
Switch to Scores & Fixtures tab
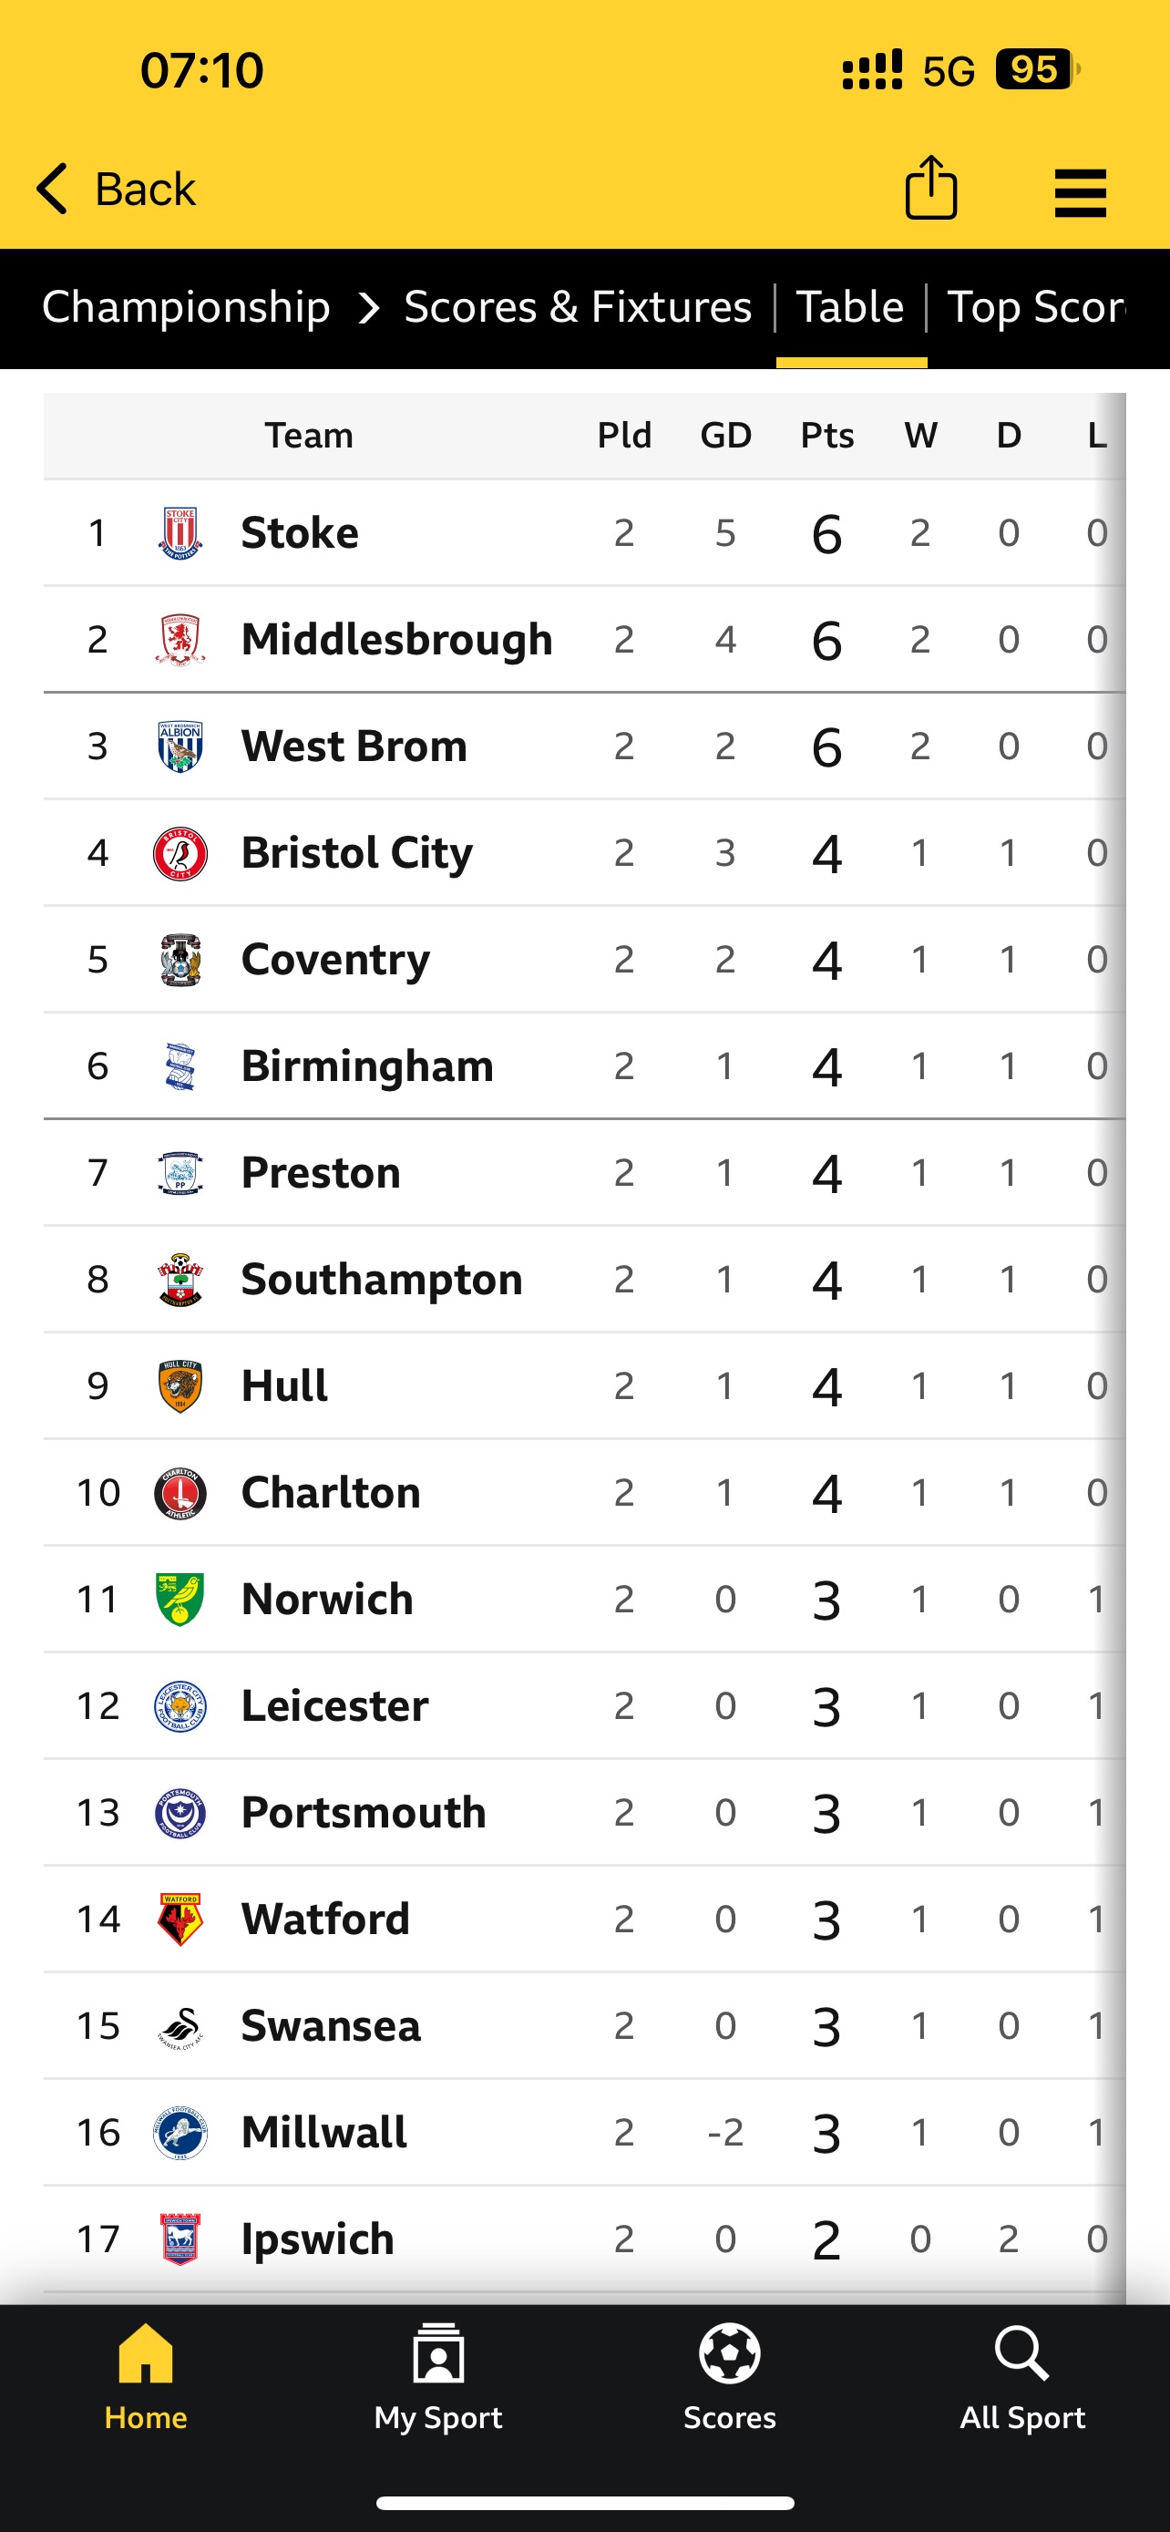578,306
